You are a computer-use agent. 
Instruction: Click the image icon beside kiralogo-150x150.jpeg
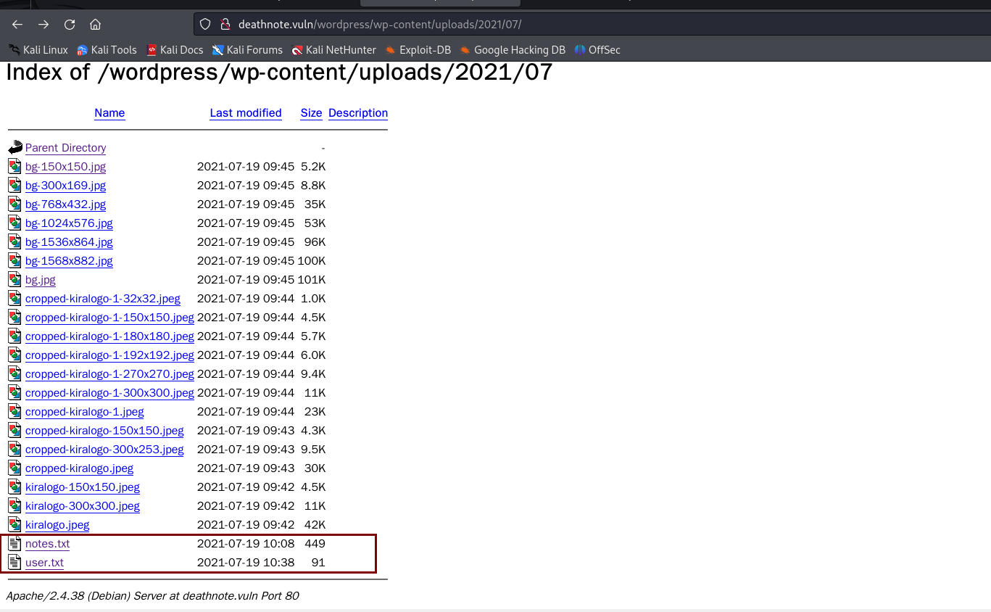[x=15, y=487]
